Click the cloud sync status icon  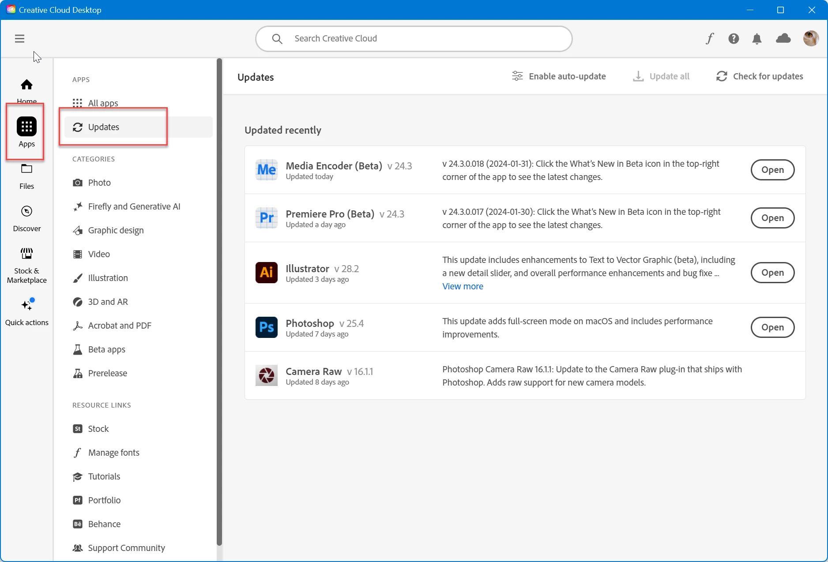[783, 39]
